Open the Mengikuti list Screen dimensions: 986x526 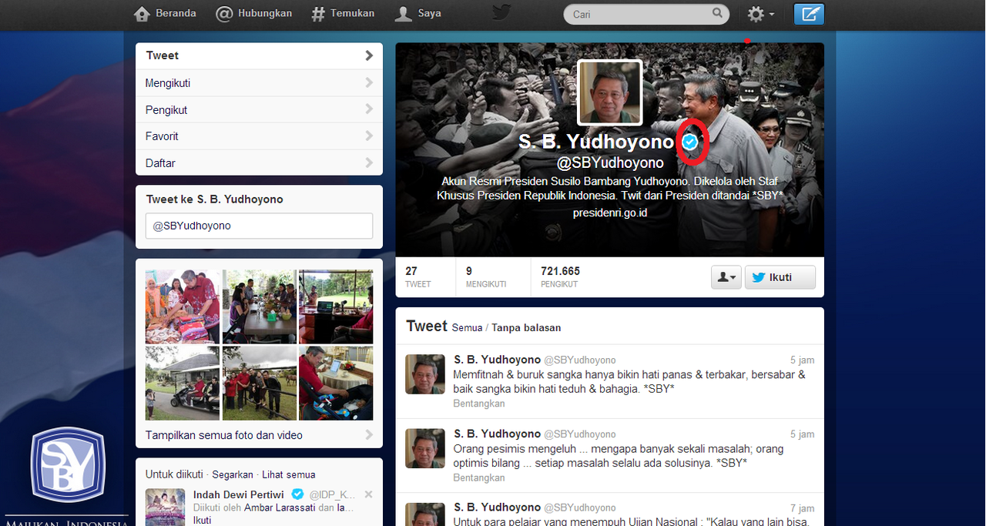point(259,83)
